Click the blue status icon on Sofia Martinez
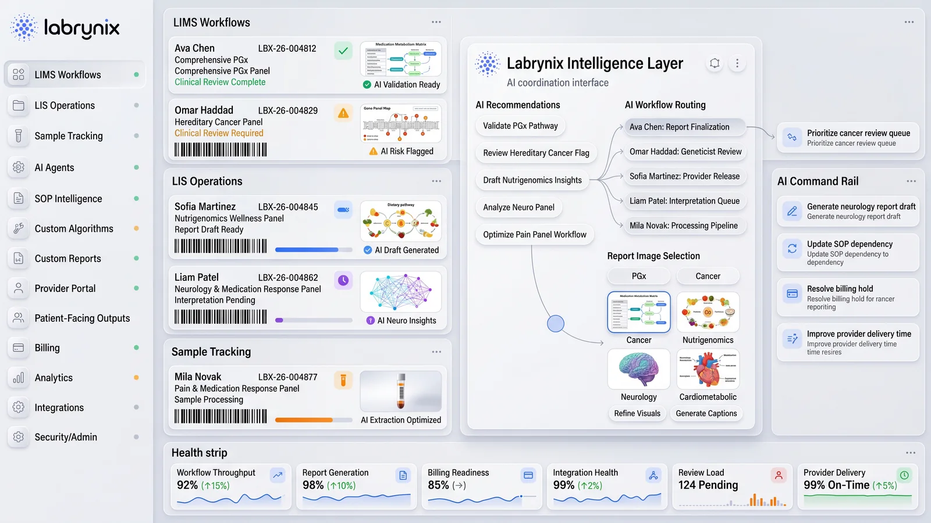Screen dimensions: 931x523 343,210
